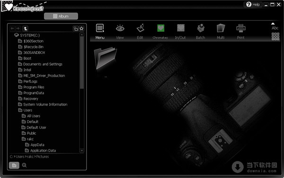The image size is (284, 178).
Task: Switch to thumbnail grid view
Action: (x=275, y=36)
